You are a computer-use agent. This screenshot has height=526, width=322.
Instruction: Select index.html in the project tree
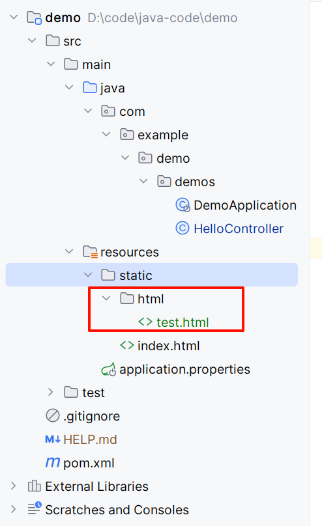[160, 346]
